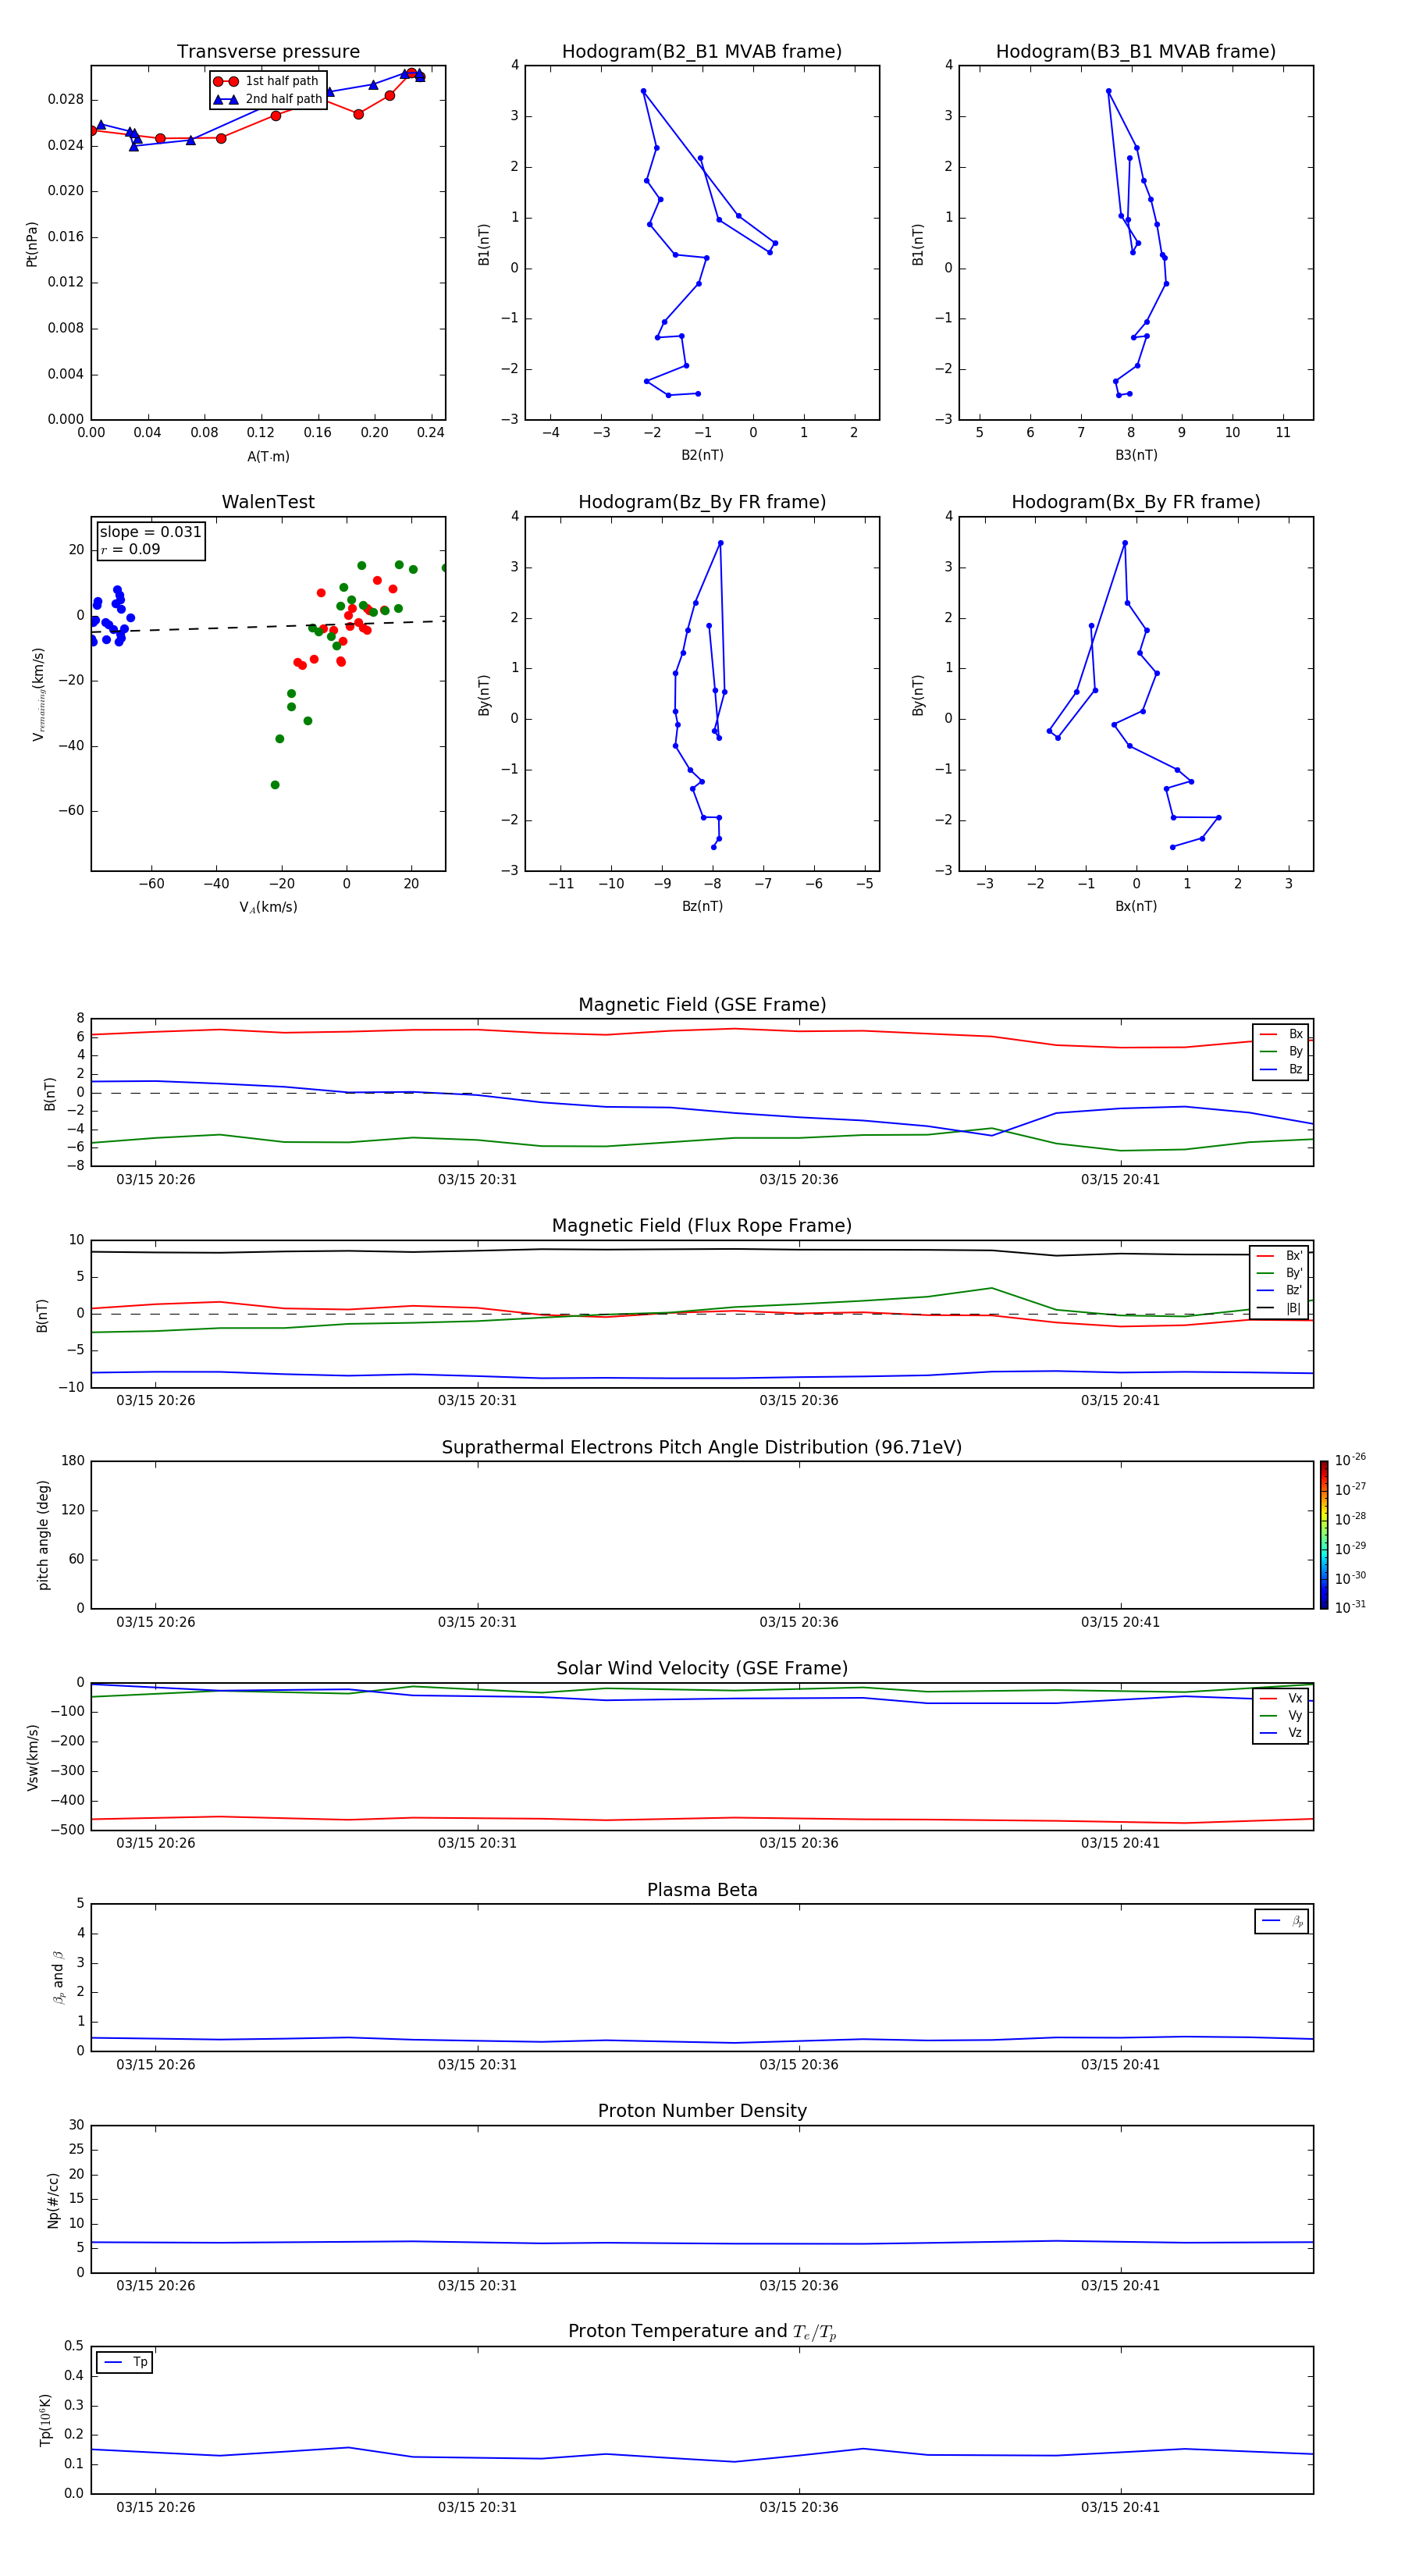Click the 'Hodogram(B3_B1 MVAB frame)' title
1405x2576 pixels.
pyautogui.click(x=1136, y=51)
